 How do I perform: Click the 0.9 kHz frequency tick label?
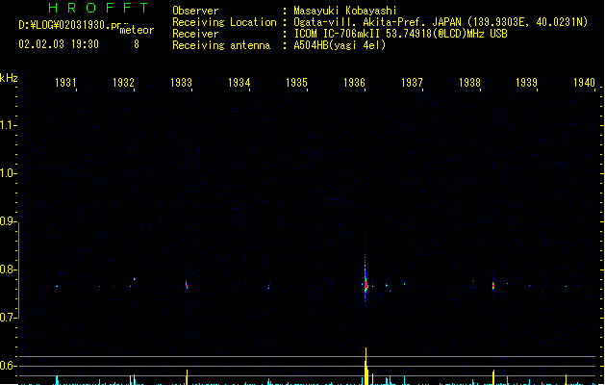point(8,221)
